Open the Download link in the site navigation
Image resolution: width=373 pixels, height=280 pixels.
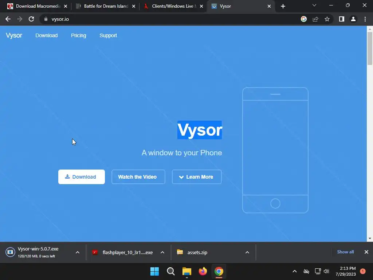[46, 35]
